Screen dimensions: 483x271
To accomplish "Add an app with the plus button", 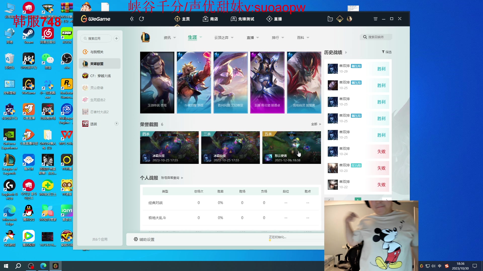I will coord(116,38).
